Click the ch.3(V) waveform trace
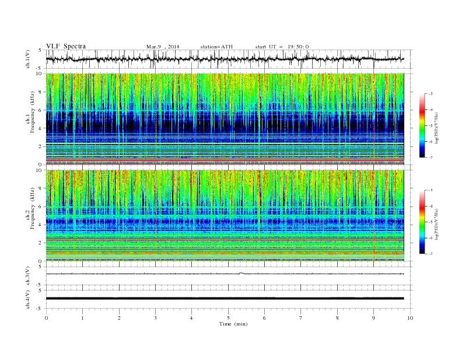The width and height of the screenshot is (462, 357). point(225,274)
